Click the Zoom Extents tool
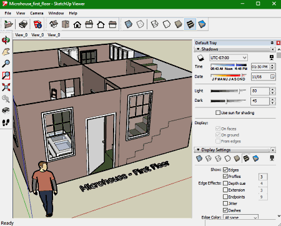This screenshot has width=281, height=226. [x=6, y=87]
